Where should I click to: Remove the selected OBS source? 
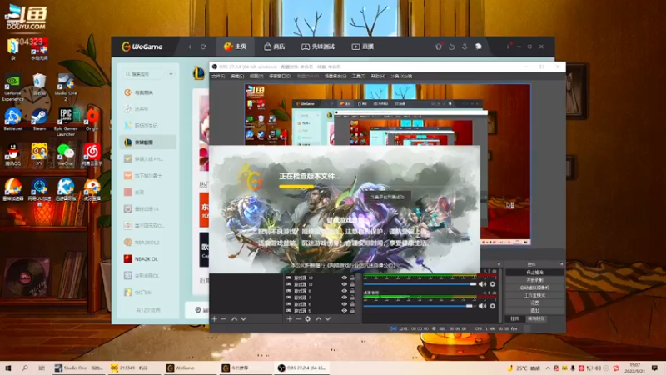(x=298, y=318)
